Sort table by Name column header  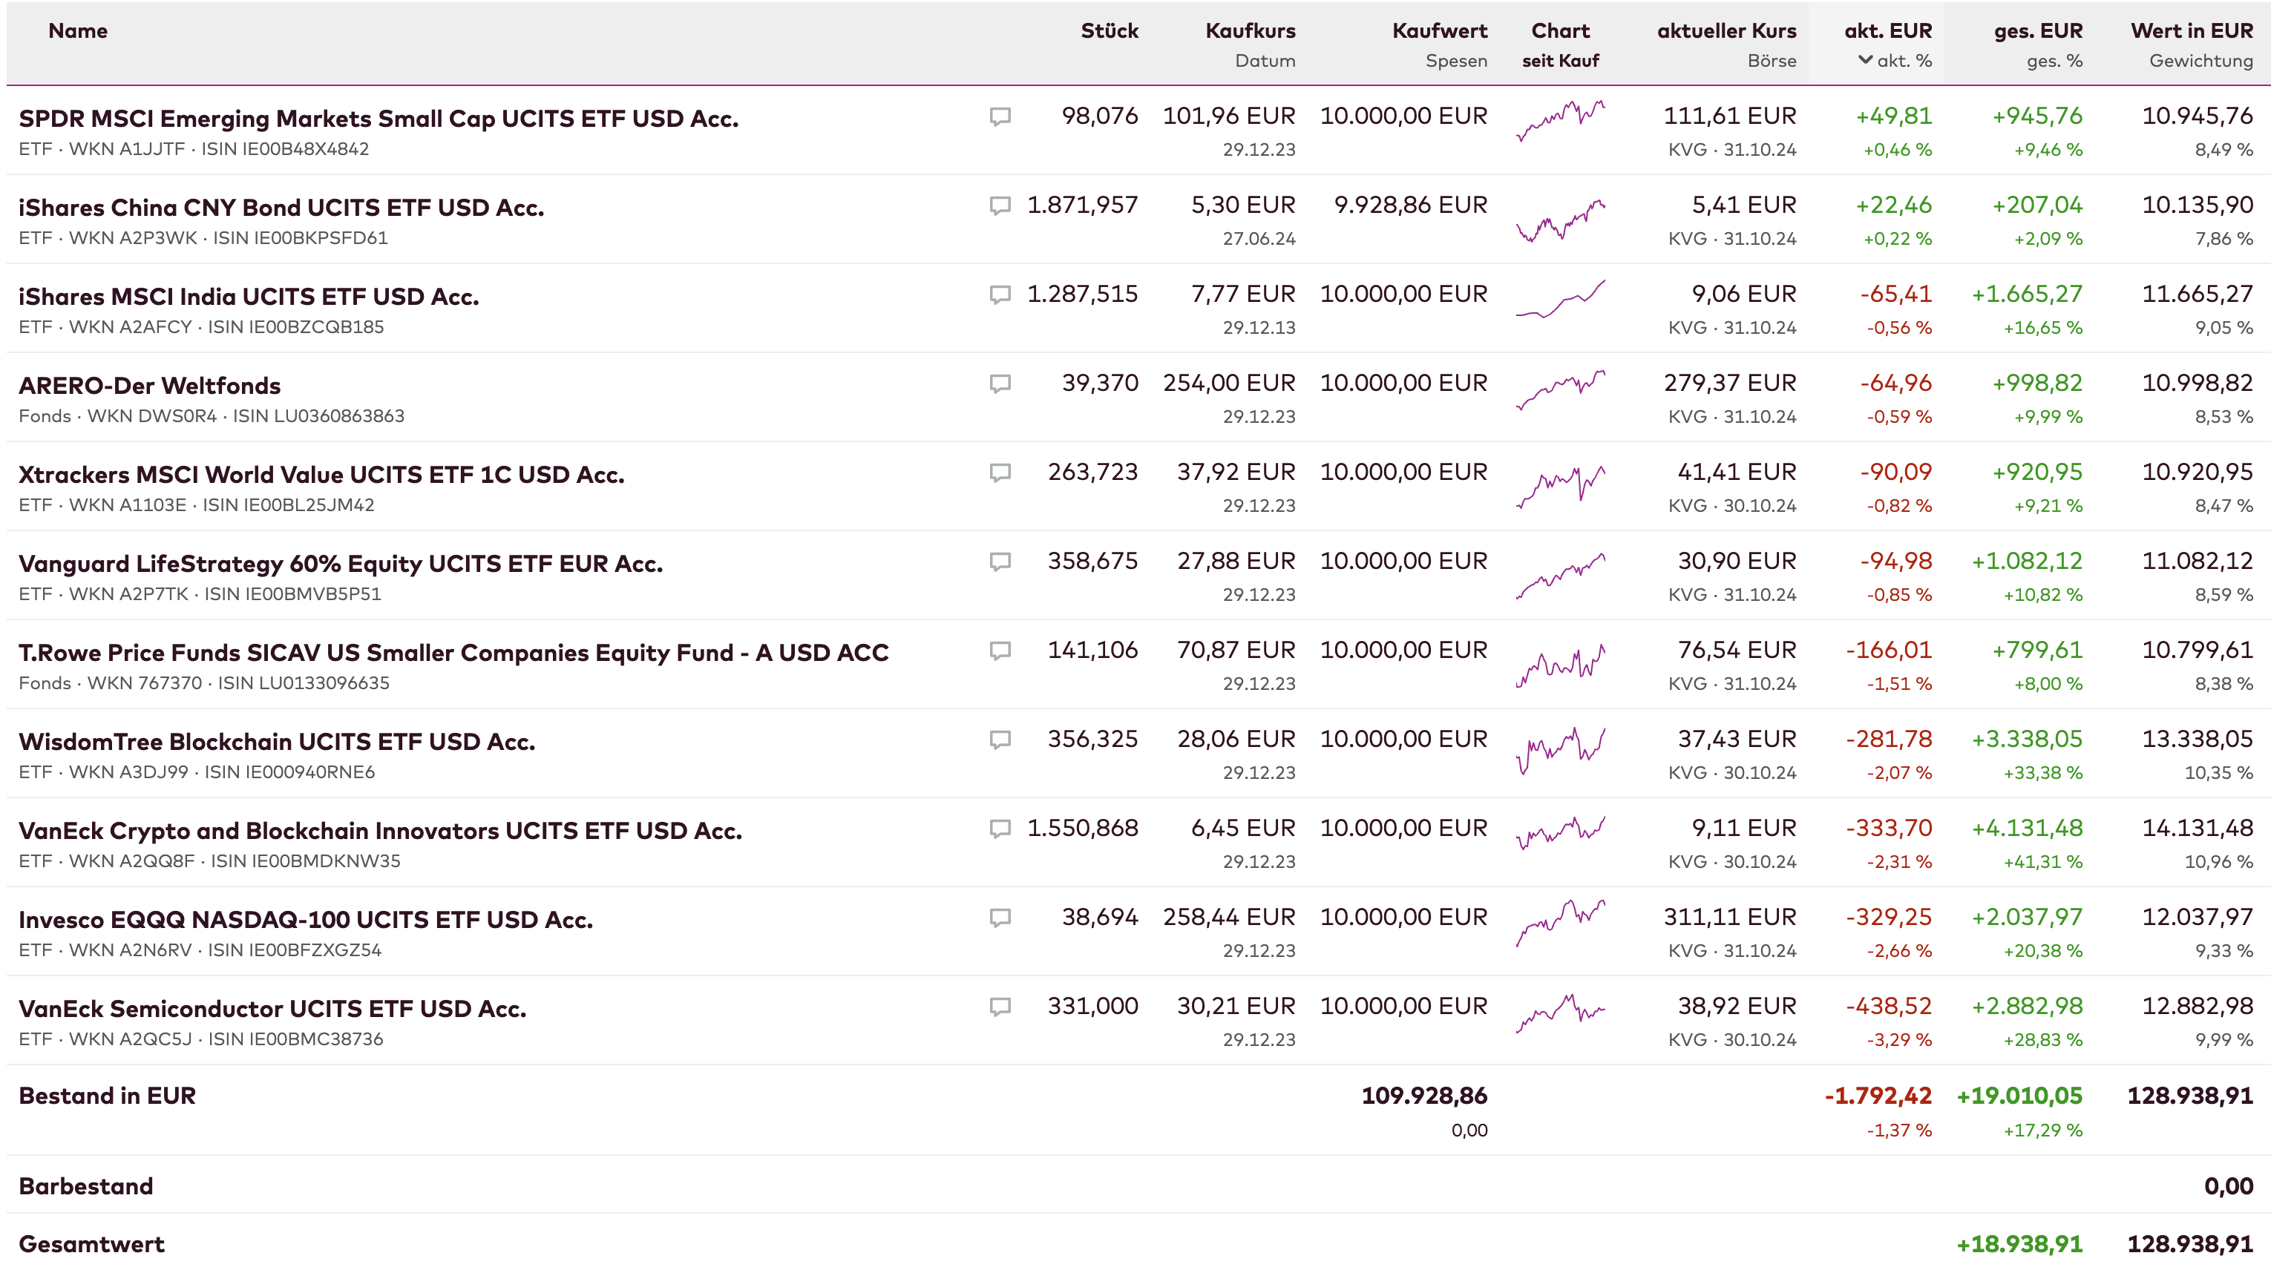tap(78, 31)
